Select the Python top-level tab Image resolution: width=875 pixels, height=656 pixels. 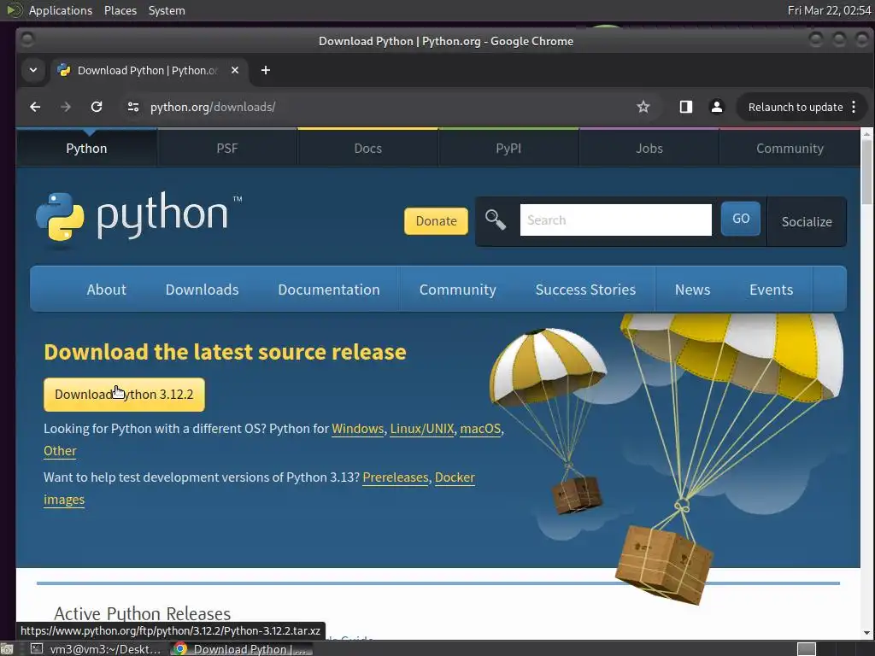[x=86, y=149]
